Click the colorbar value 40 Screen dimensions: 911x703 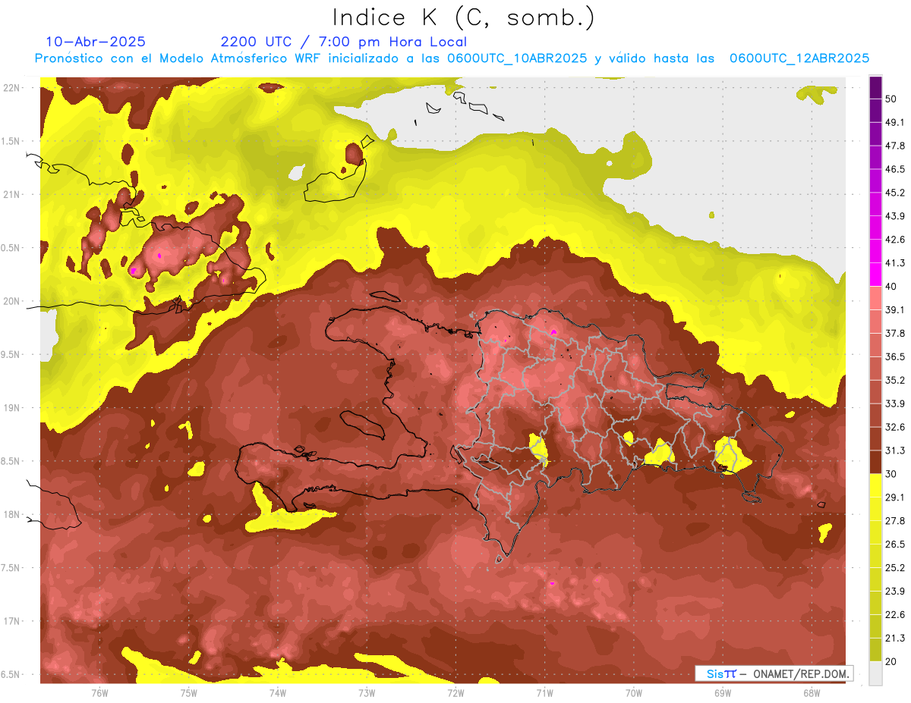(891, 287)
